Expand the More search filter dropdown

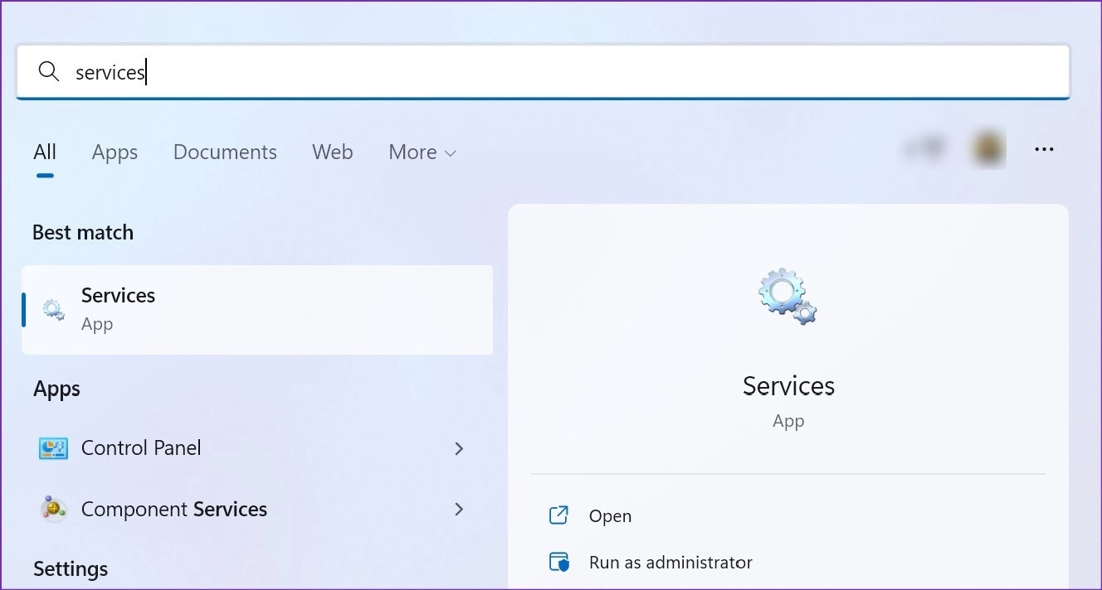[422, 152]
